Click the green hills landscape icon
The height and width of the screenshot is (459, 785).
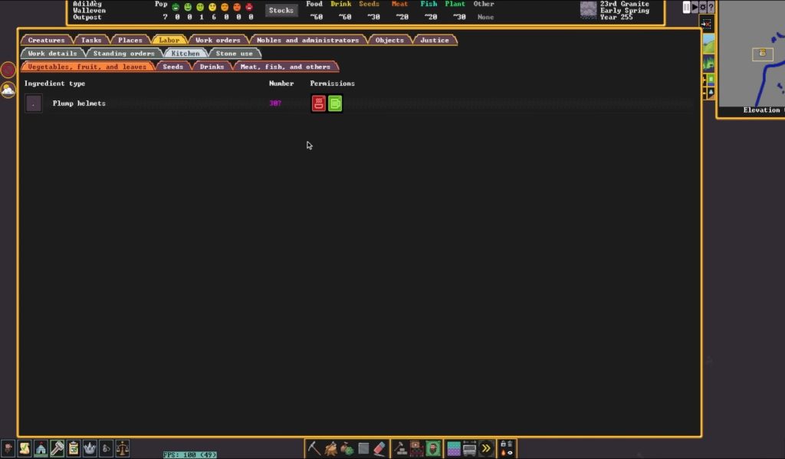point(709,44)
